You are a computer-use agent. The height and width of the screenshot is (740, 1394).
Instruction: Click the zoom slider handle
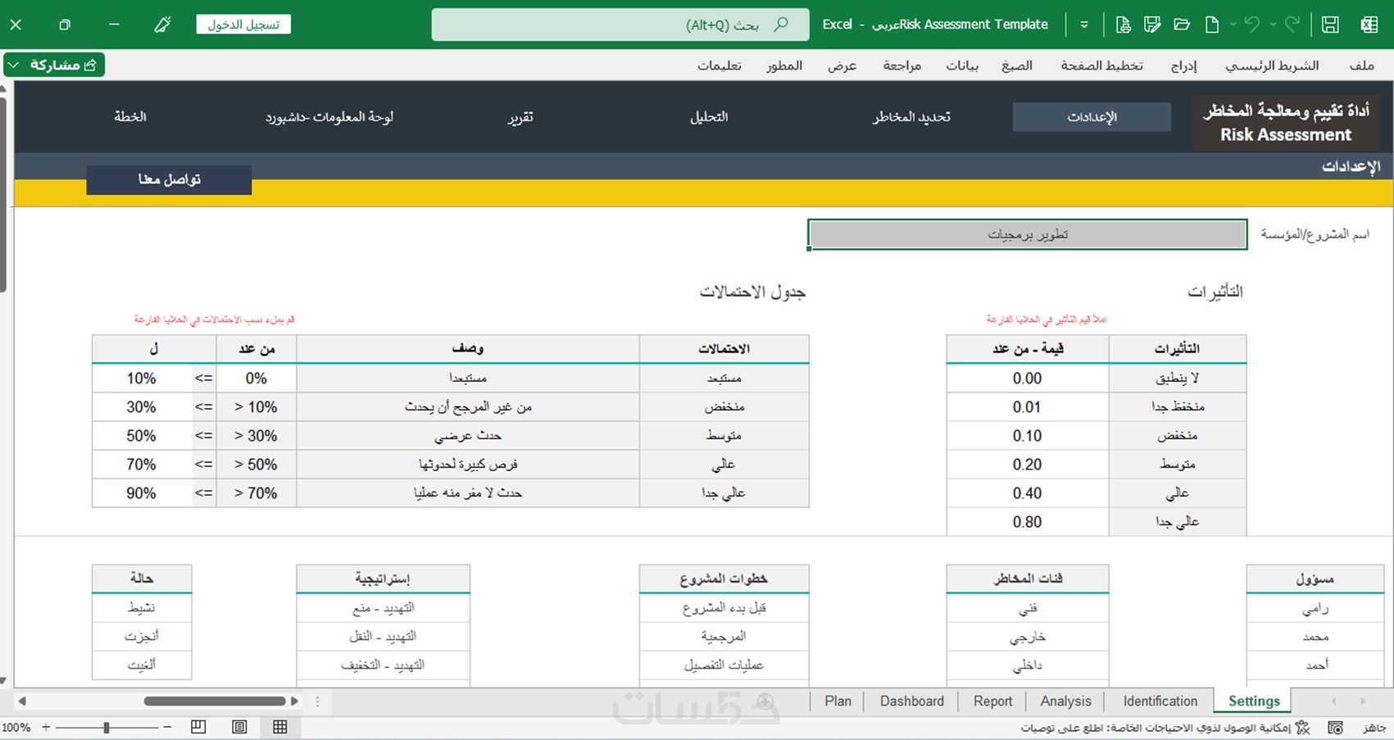point(107,727)
